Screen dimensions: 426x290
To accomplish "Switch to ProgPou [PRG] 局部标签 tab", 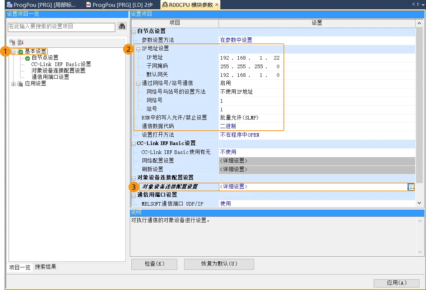I will 42,5.
